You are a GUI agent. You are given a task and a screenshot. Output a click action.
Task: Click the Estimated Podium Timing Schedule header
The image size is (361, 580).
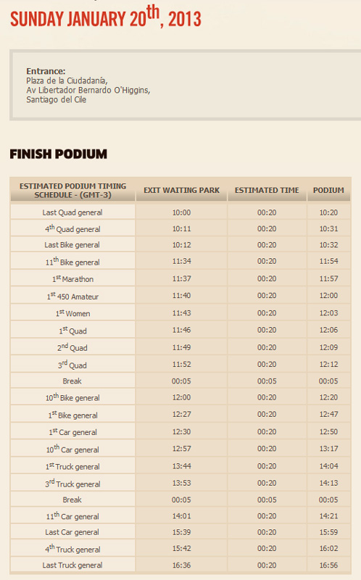click(x=73, y=190)
